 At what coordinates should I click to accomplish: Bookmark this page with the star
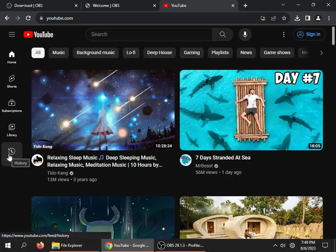(x=284, y=18)
